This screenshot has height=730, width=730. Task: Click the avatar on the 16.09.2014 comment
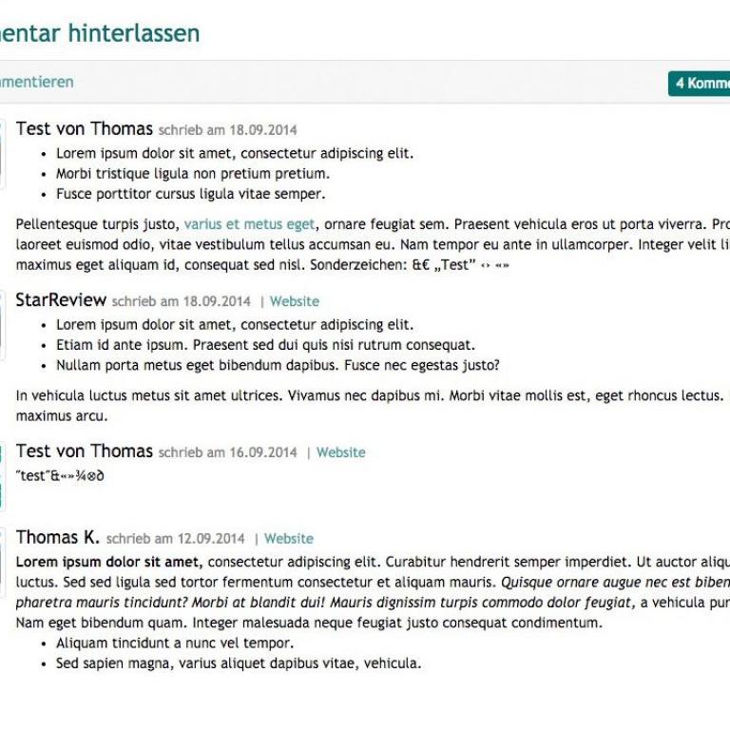(3, 473)
